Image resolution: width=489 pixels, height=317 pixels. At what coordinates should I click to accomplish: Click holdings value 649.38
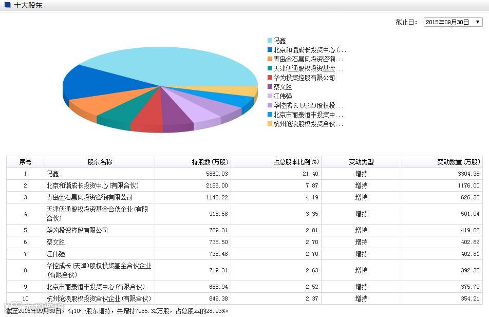(x=218, y=299)
